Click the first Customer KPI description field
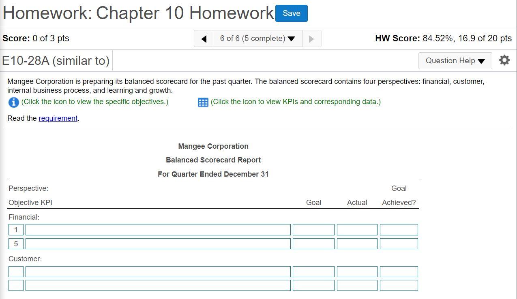Viewport: 517px width, 299px height. 158,271
